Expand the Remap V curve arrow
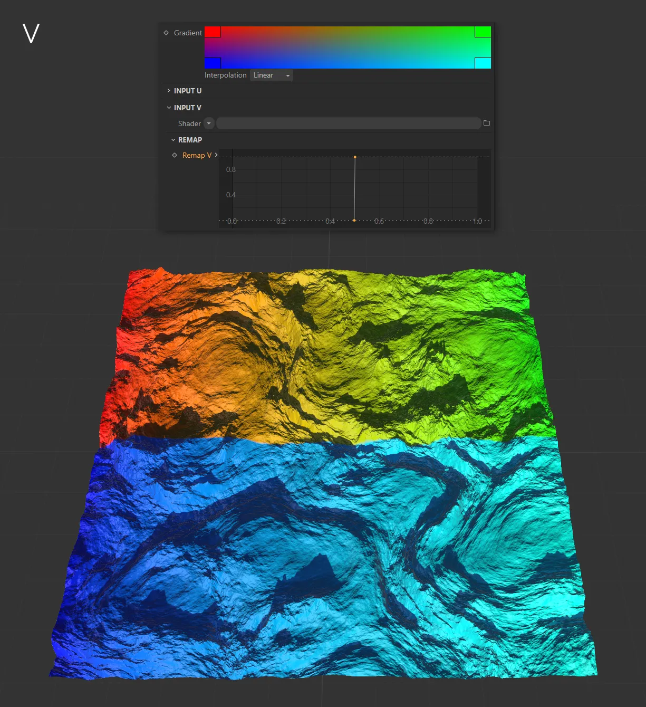Screen dimensions: 646x707 pos(216,155)
